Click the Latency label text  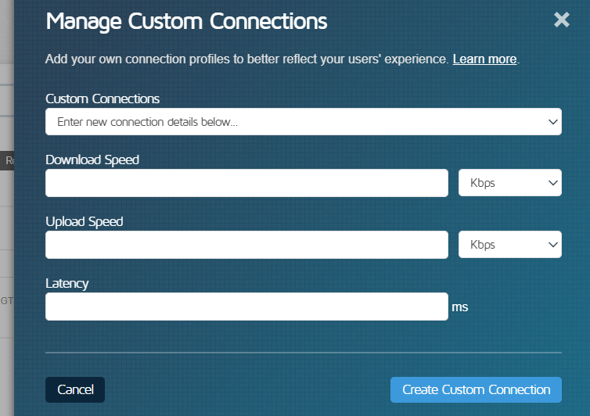click(x=67, y=283)
